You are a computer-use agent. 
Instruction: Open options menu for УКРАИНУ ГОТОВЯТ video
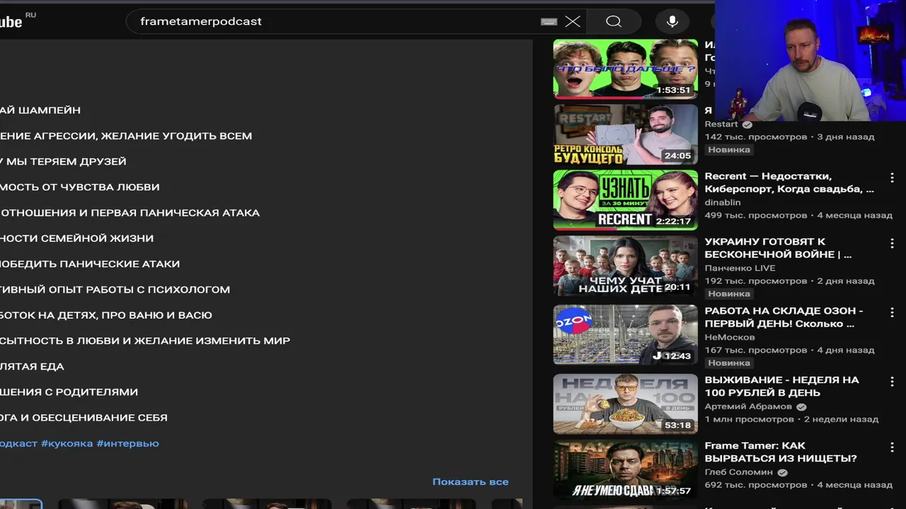pyautogui.click(x=892, y=243)
